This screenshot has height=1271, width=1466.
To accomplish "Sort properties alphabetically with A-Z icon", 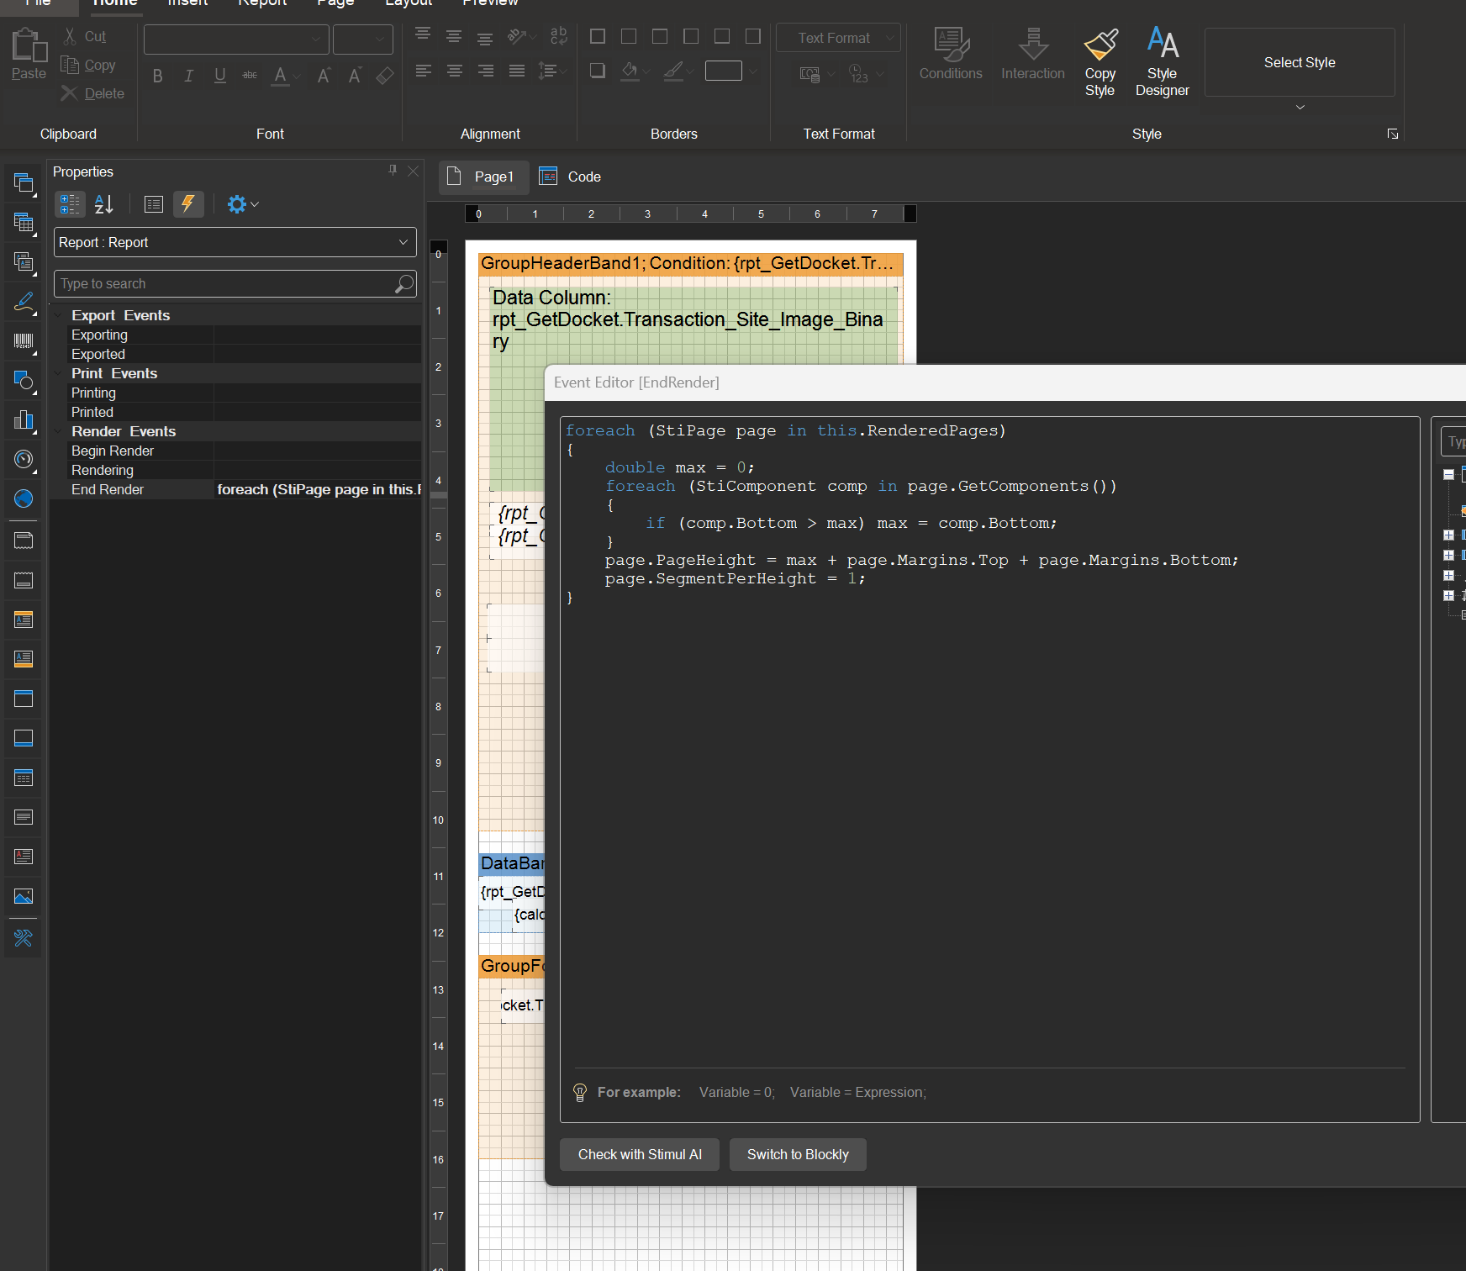I will [104, 204].
